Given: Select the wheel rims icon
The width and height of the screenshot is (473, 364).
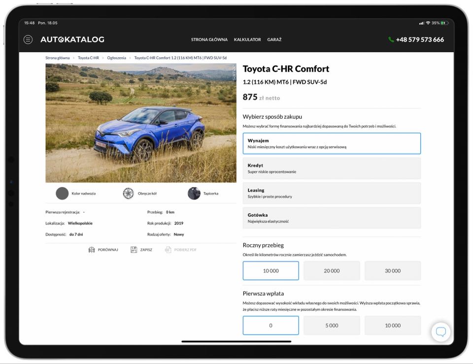Looking at the screenshot, I should click(128, 193).
